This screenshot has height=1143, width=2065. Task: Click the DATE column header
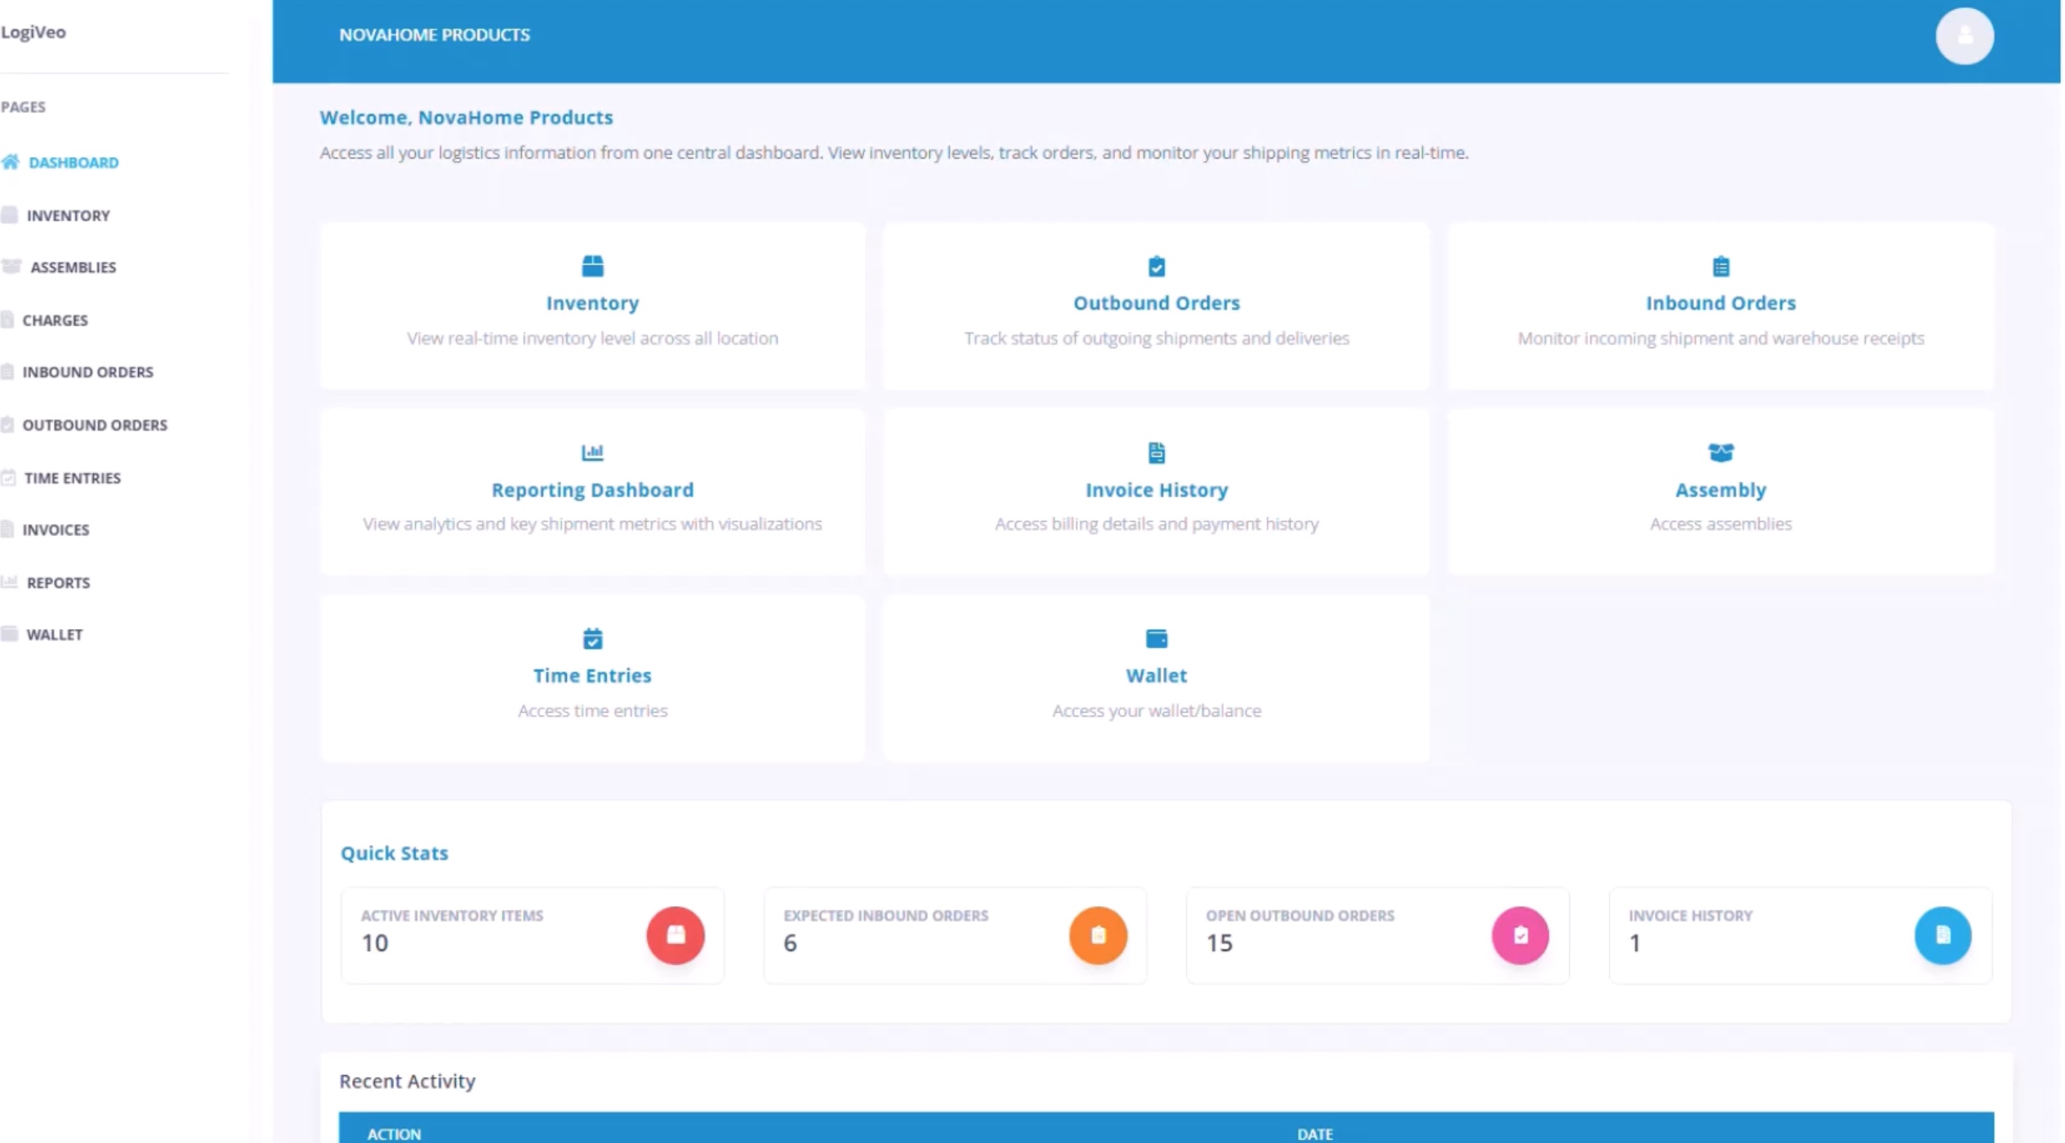tap(1313, 1133)
